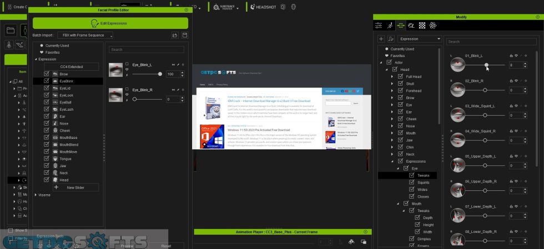Image resolution: width=544 pixels, height=249 pixels.
Task: Click the Import icon beside Batch Import
Action: tap(175, 35)
